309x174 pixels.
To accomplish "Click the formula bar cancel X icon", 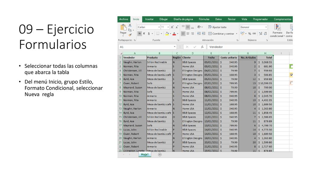I will tap(187, 47).
